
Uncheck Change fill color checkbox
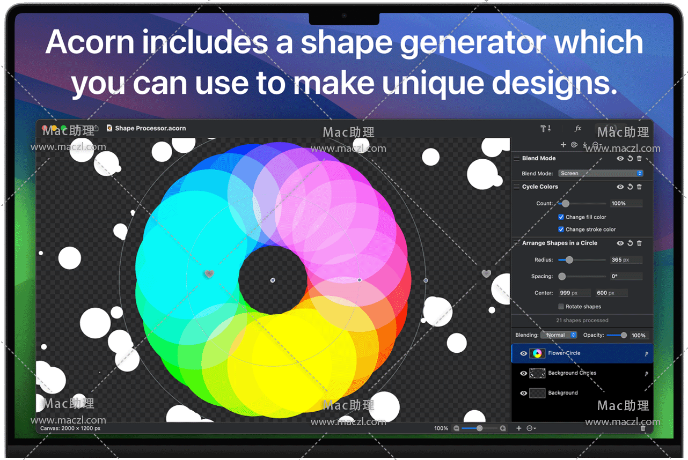[x=561, y=217]
